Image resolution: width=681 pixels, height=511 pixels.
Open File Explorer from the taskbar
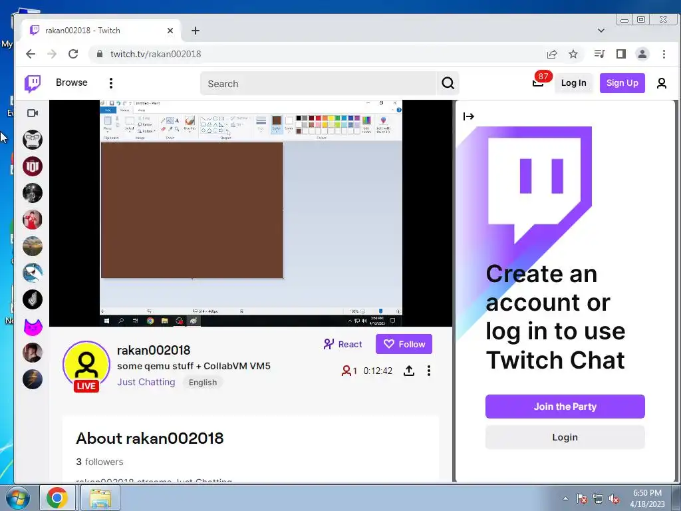coord(100,498)
